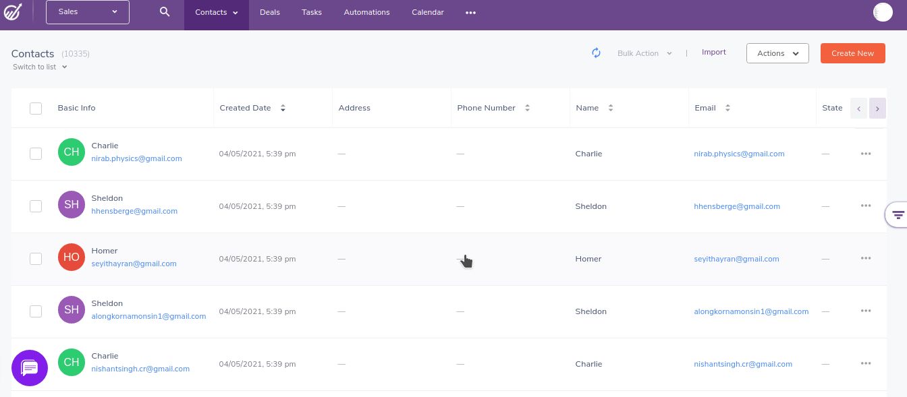Screen dimensions: 907x397
Task: Click the Import link
Action: 714,52
